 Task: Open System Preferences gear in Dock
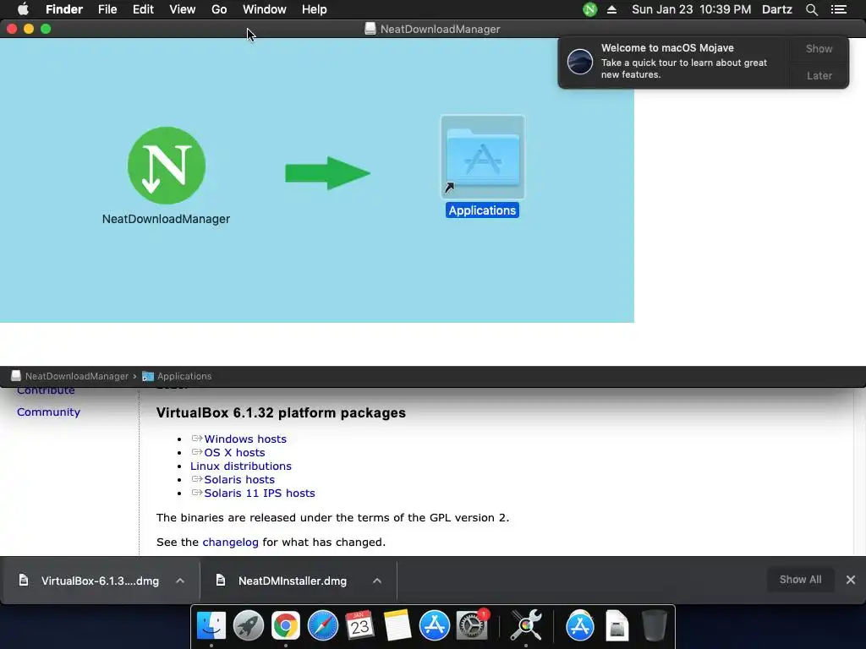point(472,625)
